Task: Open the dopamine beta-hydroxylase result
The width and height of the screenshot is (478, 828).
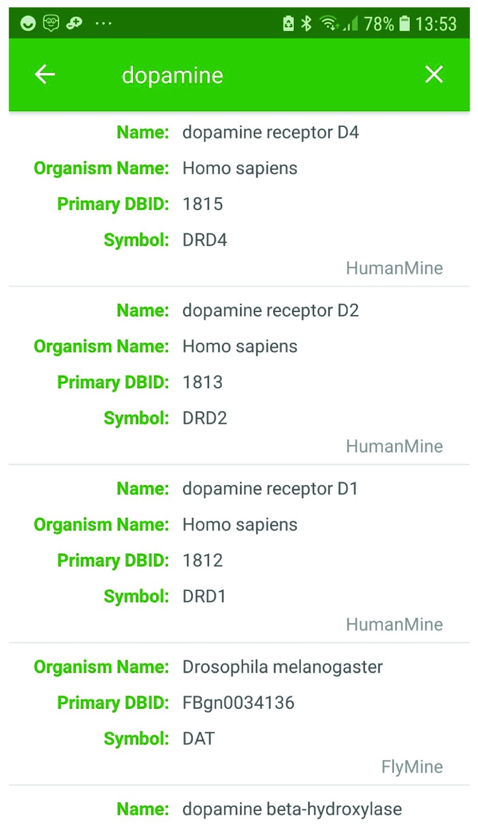Action: 239,807
